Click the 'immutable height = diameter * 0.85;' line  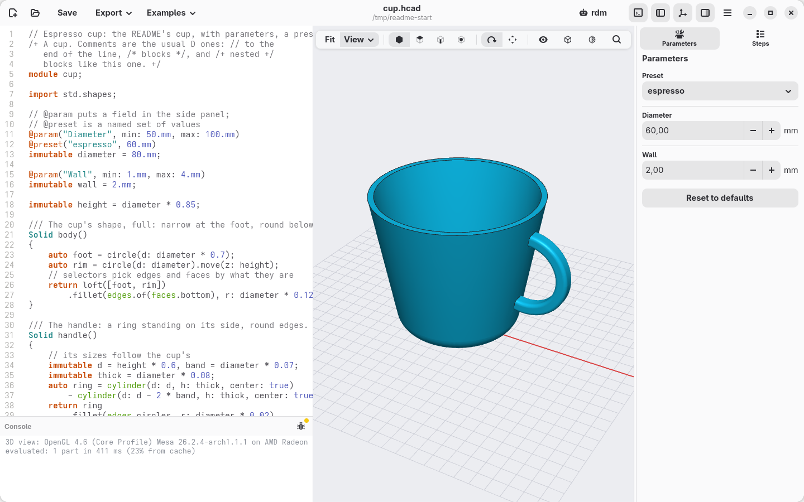click(x=114, y=205)
